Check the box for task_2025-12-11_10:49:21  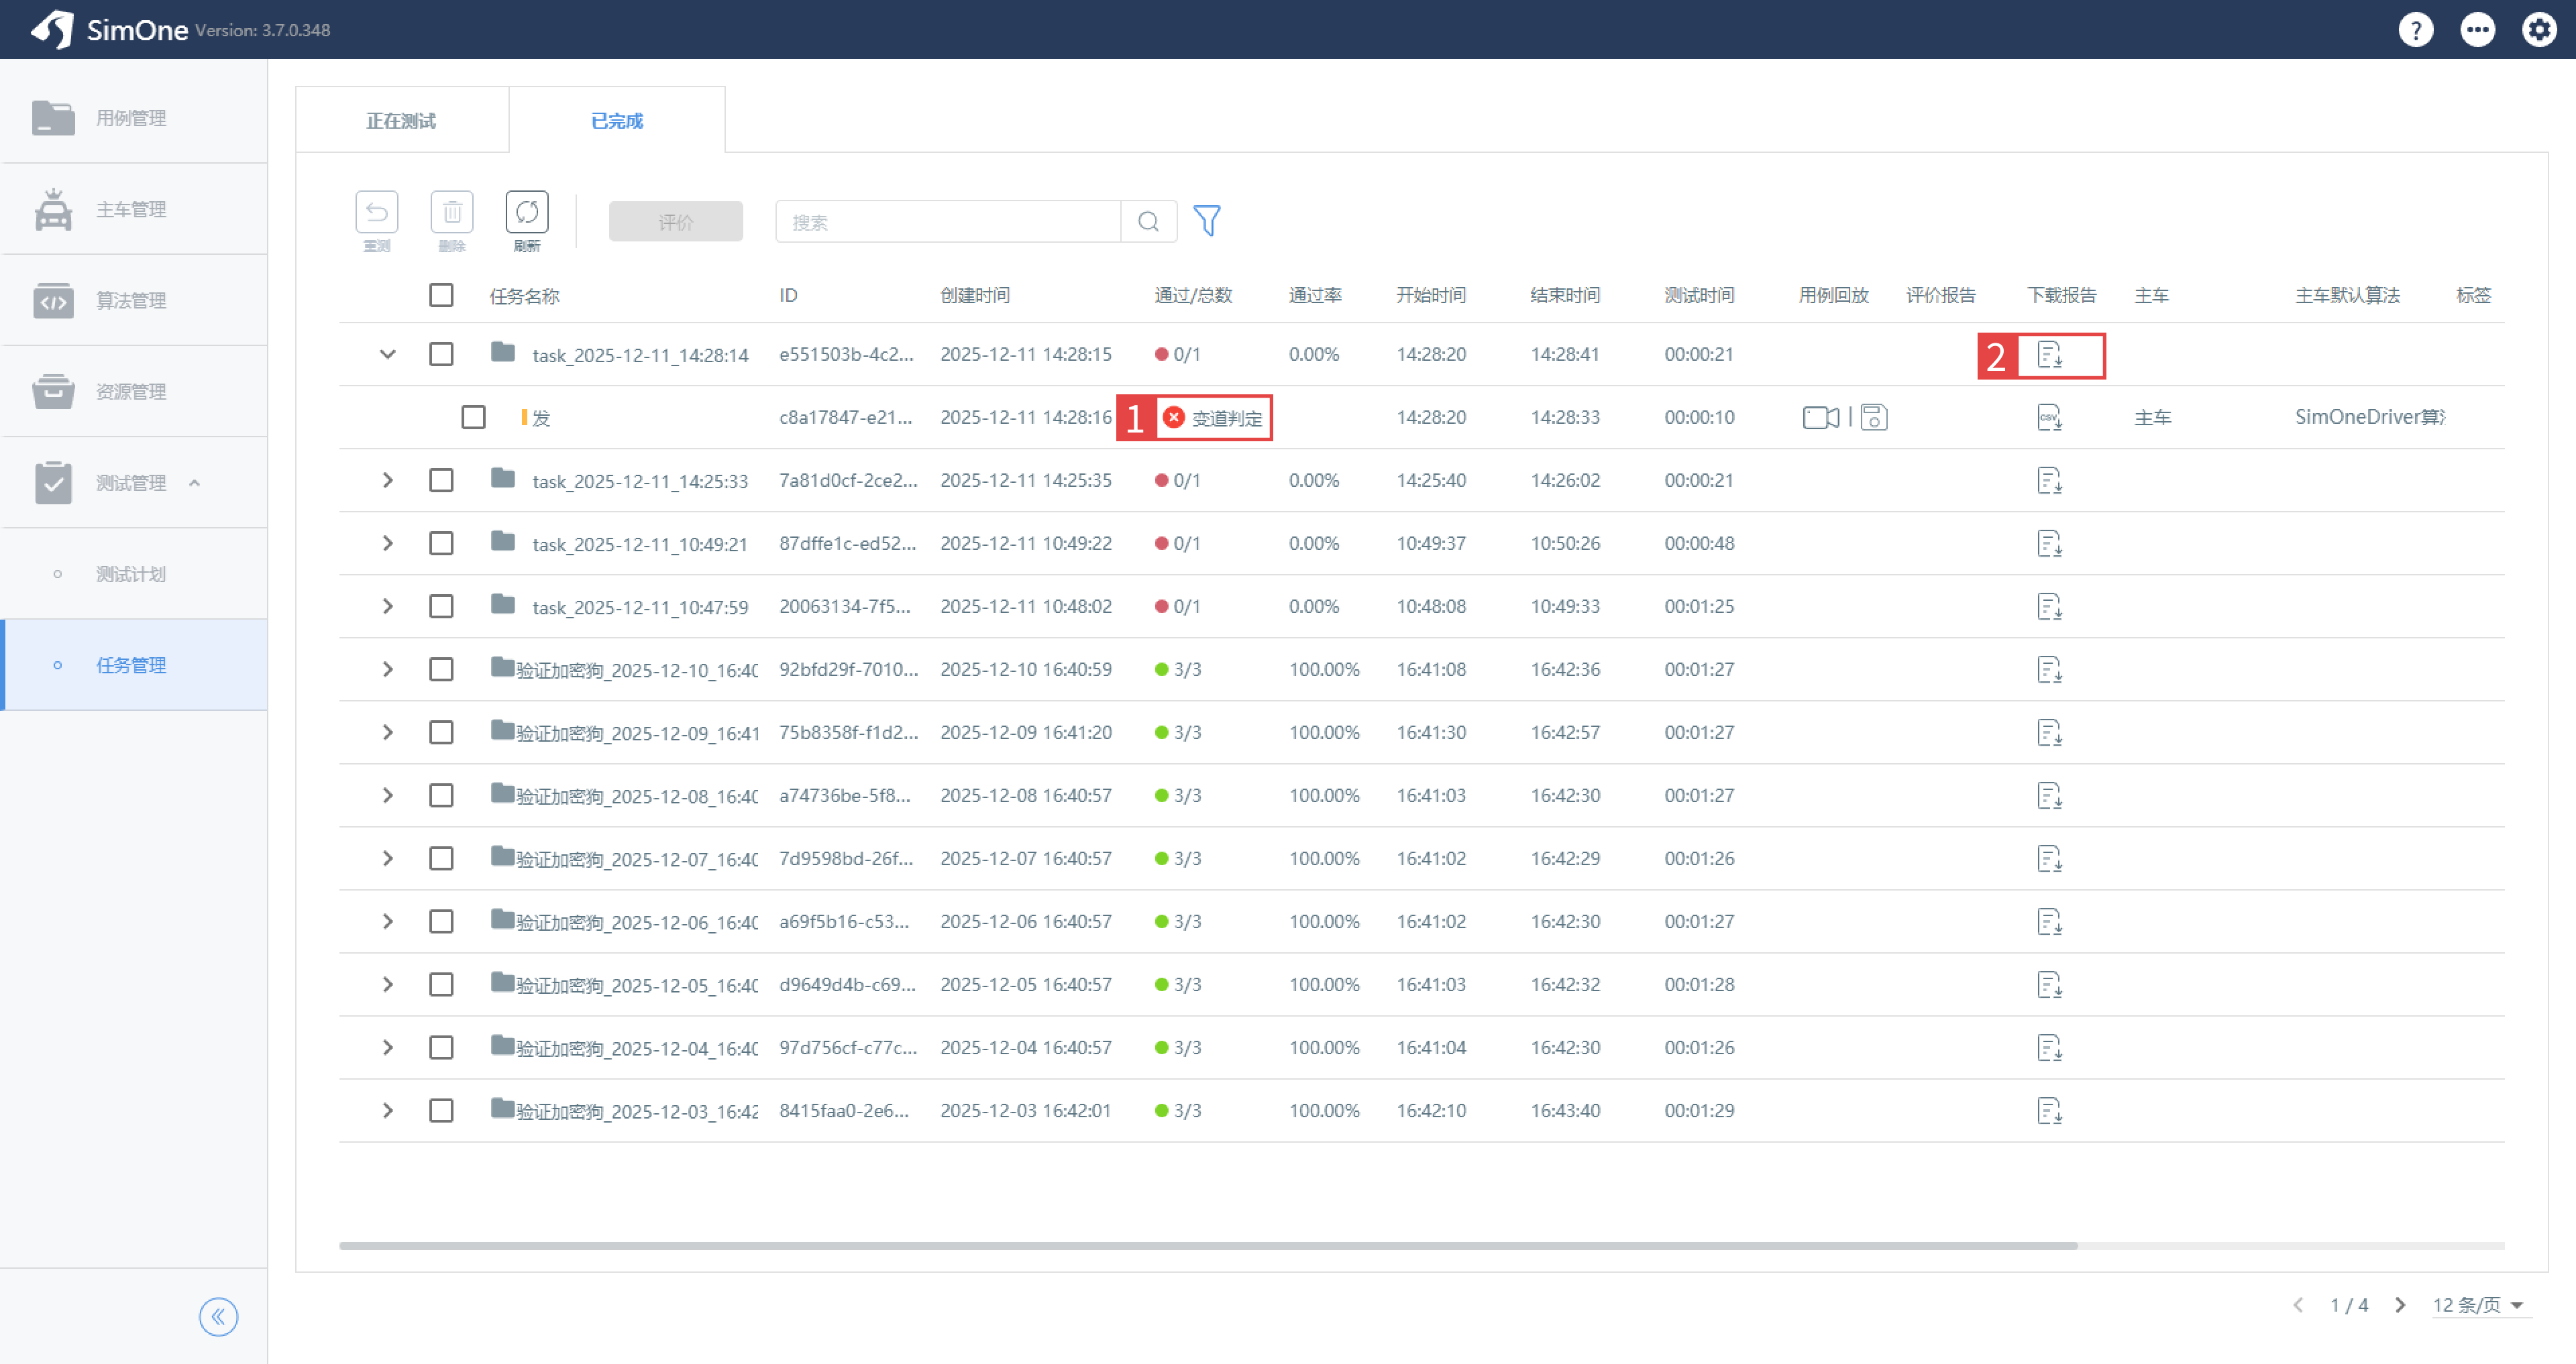click(441, 543)
